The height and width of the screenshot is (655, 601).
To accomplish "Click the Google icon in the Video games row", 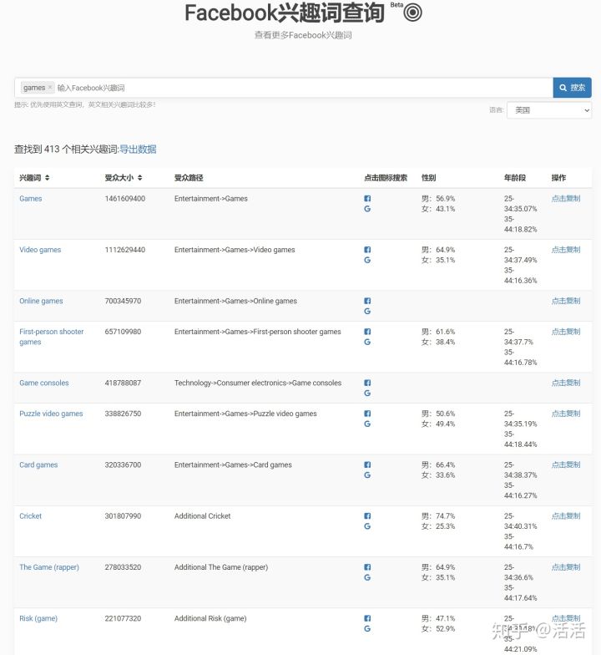I will pos(367,260).
